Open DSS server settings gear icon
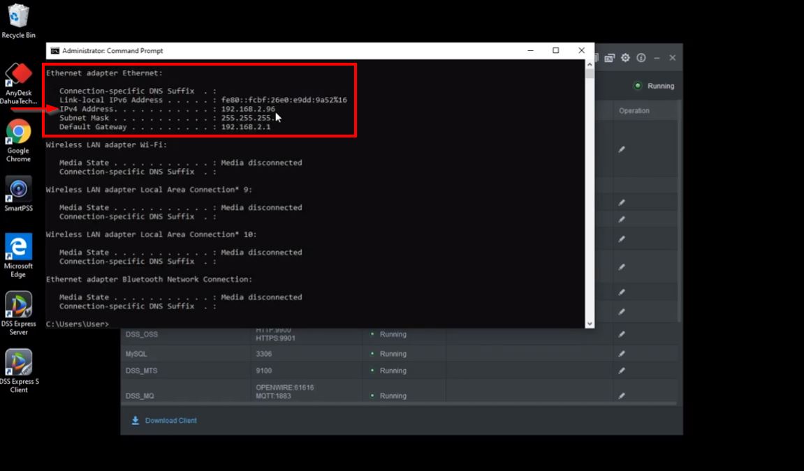Viewport: 804px width, 471px height. click(625, 58)
